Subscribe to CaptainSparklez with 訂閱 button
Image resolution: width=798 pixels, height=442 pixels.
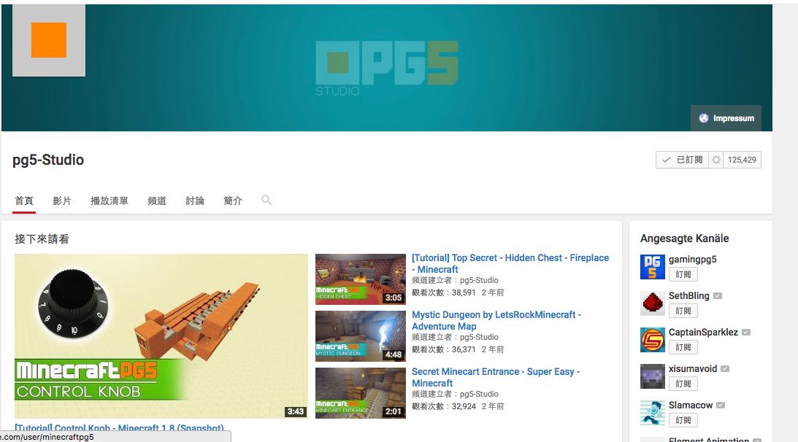point(683,347)
